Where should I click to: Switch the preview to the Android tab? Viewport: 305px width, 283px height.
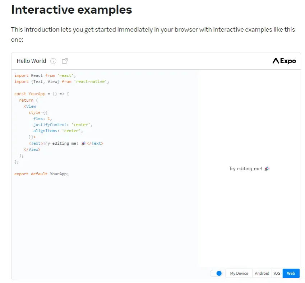point(262,273)
